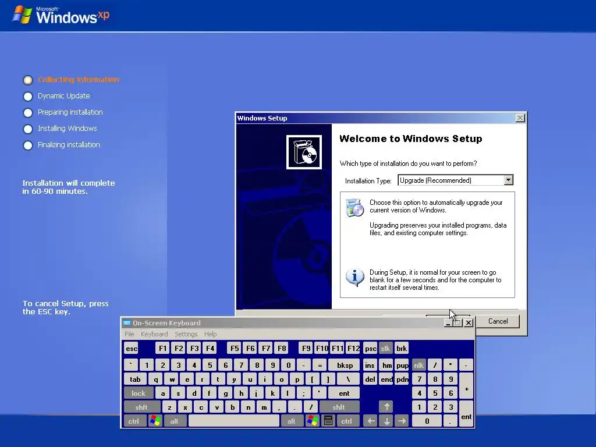Click the setup CD box icon
Screen dimensions: 596x447
304,152
